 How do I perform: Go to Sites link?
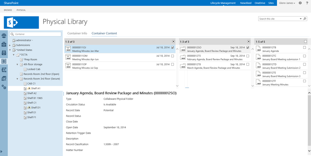pos(271,3)
